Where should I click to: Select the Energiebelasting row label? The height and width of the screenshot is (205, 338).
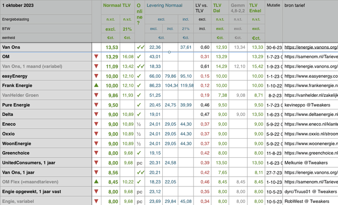pyautogui.click(x=46, y=19)
